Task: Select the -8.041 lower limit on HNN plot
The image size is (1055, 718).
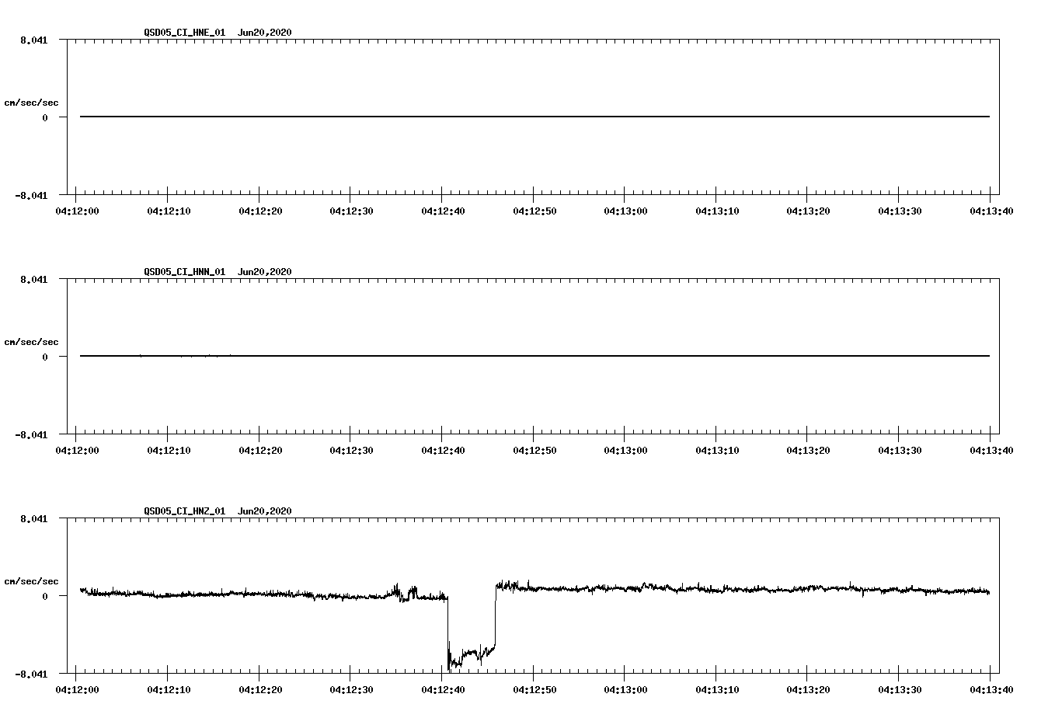Action: pyautogui.click(x=31, y=434)
